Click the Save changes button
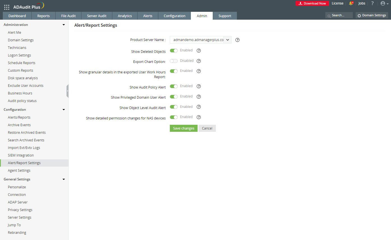 (x=183, y=128)
